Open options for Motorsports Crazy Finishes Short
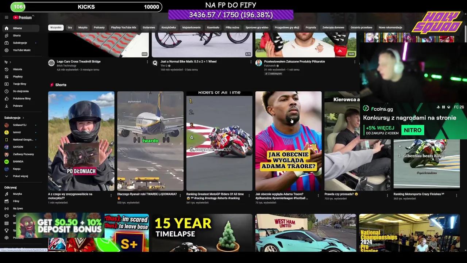This screenshot has width=467, height=263. click(456, 195)
